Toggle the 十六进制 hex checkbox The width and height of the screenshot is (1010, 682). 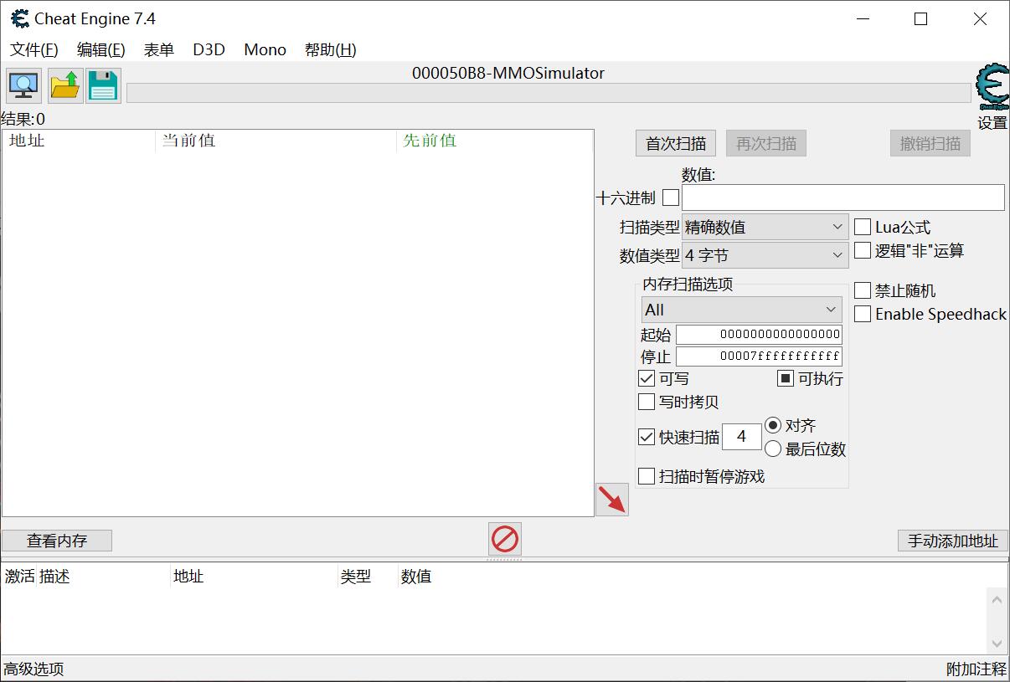671,197
